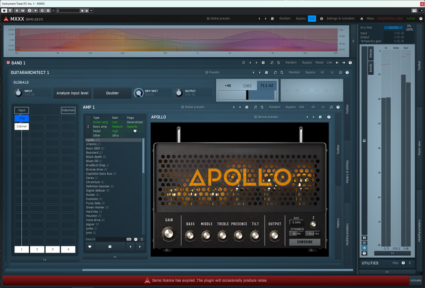The image size is (425, 288).
Task: Load the next global preset in the top bar
Action: pos(266,19)
